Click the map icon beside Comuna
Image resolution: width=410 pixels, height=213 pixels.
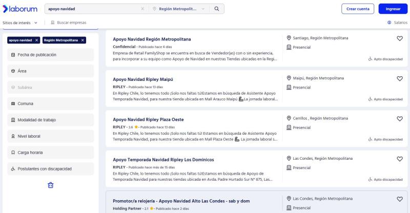(x=13, y=104)
